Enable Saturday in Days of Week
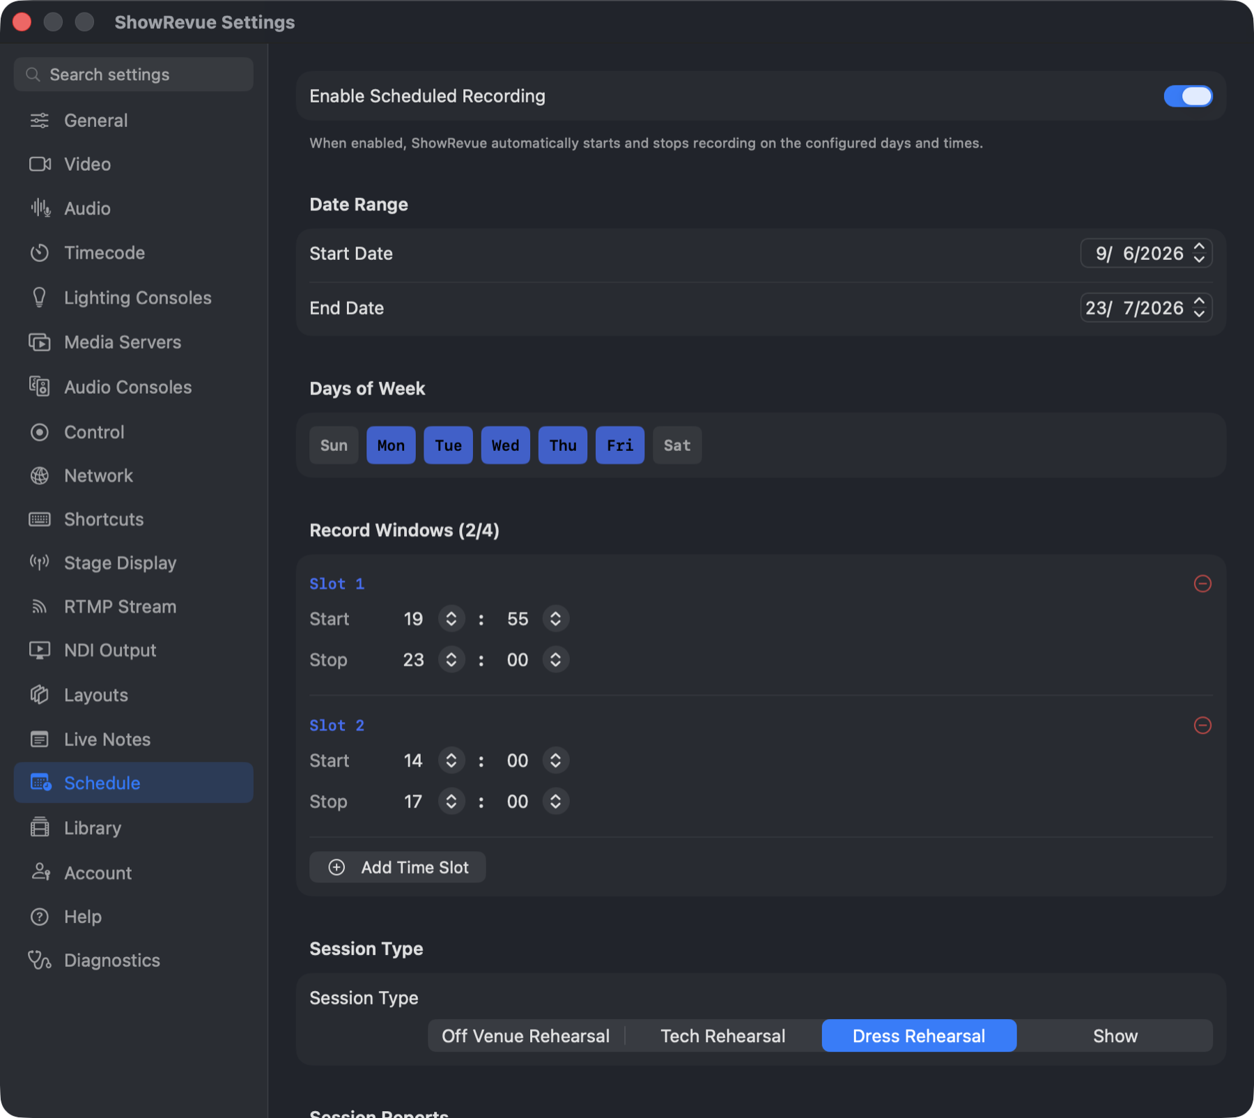The height and width of the screenshot is (1118, 1254). point(676,445)
